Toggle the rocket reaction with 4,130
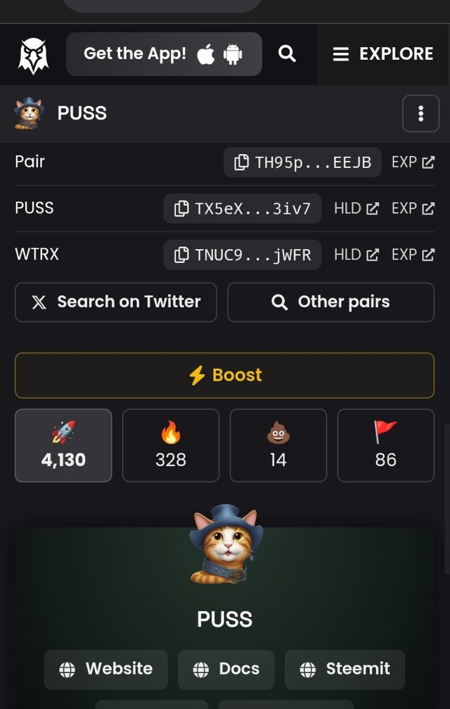The image size is (450, 709). pos(63,445)
